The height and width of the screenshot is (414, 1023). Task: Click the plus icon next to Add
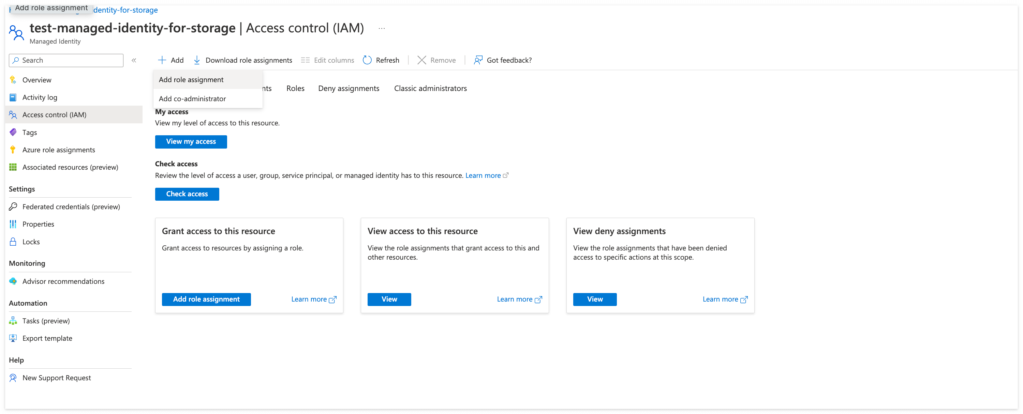[162, 60]
